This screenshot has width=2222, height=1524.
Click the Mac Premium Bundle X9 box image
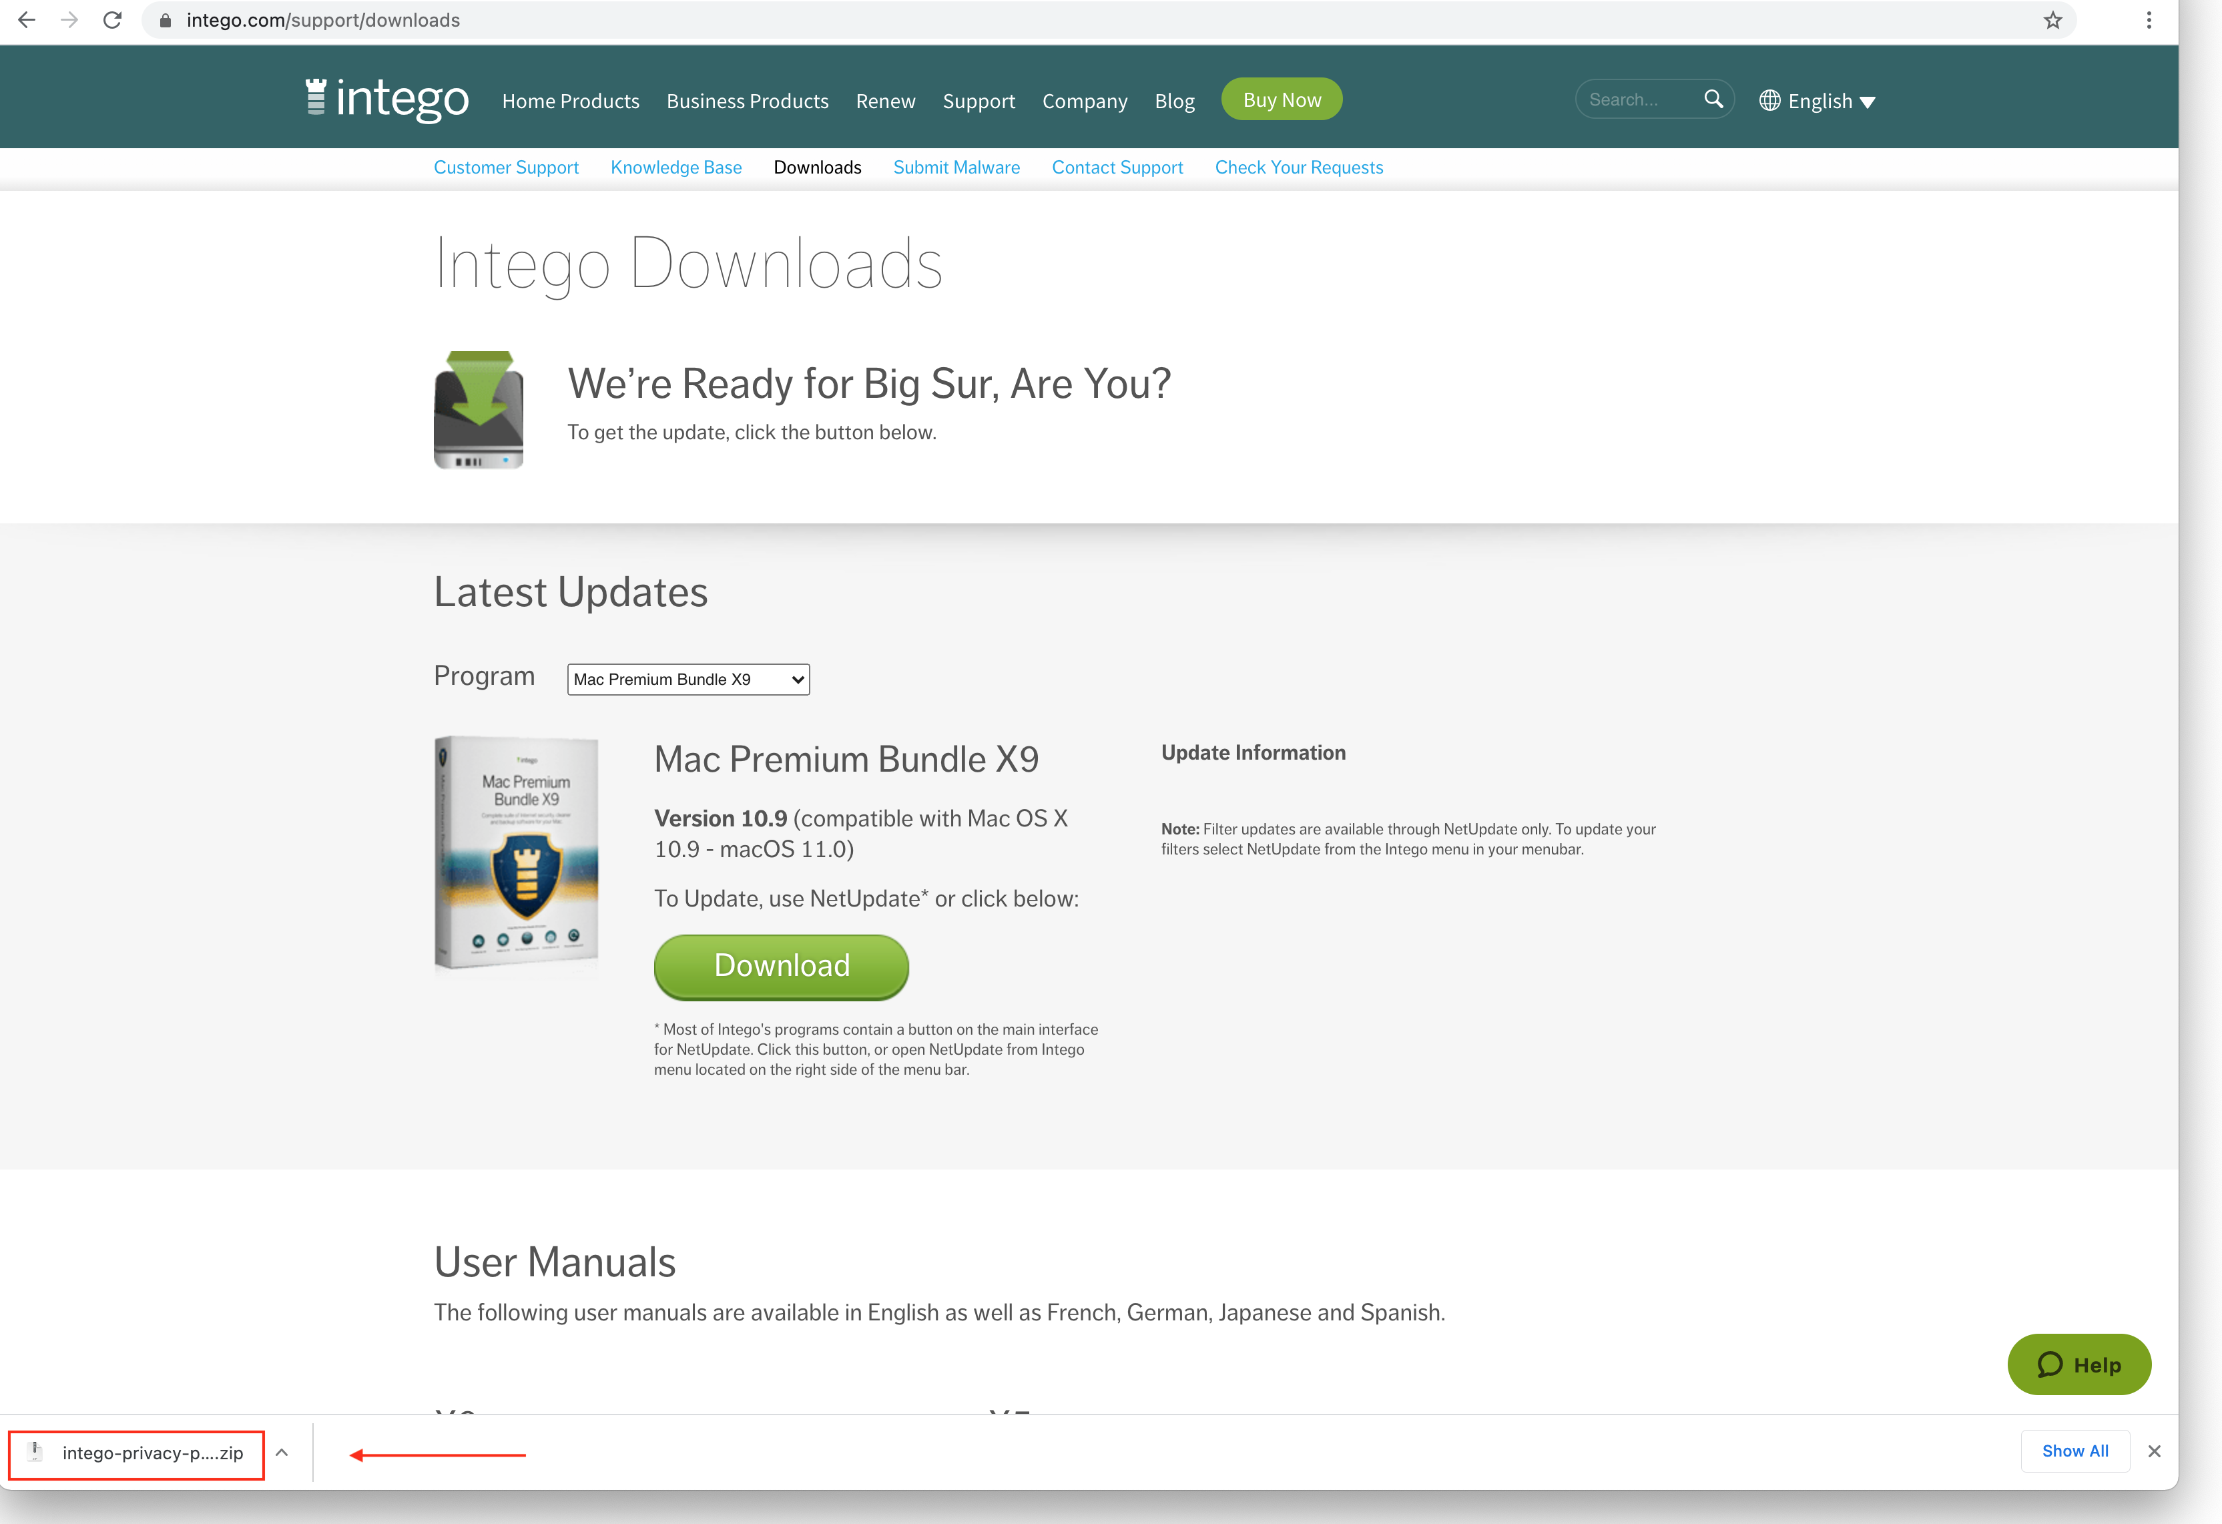pyautogui.click(x=517, y=852)
